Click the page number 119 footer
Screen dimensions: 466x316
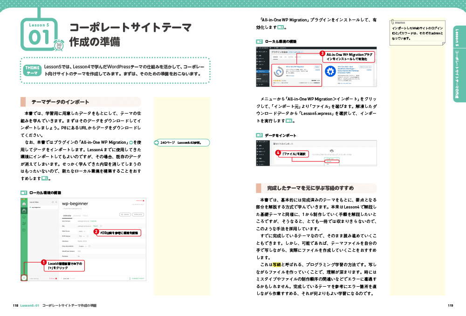[451, 306]
